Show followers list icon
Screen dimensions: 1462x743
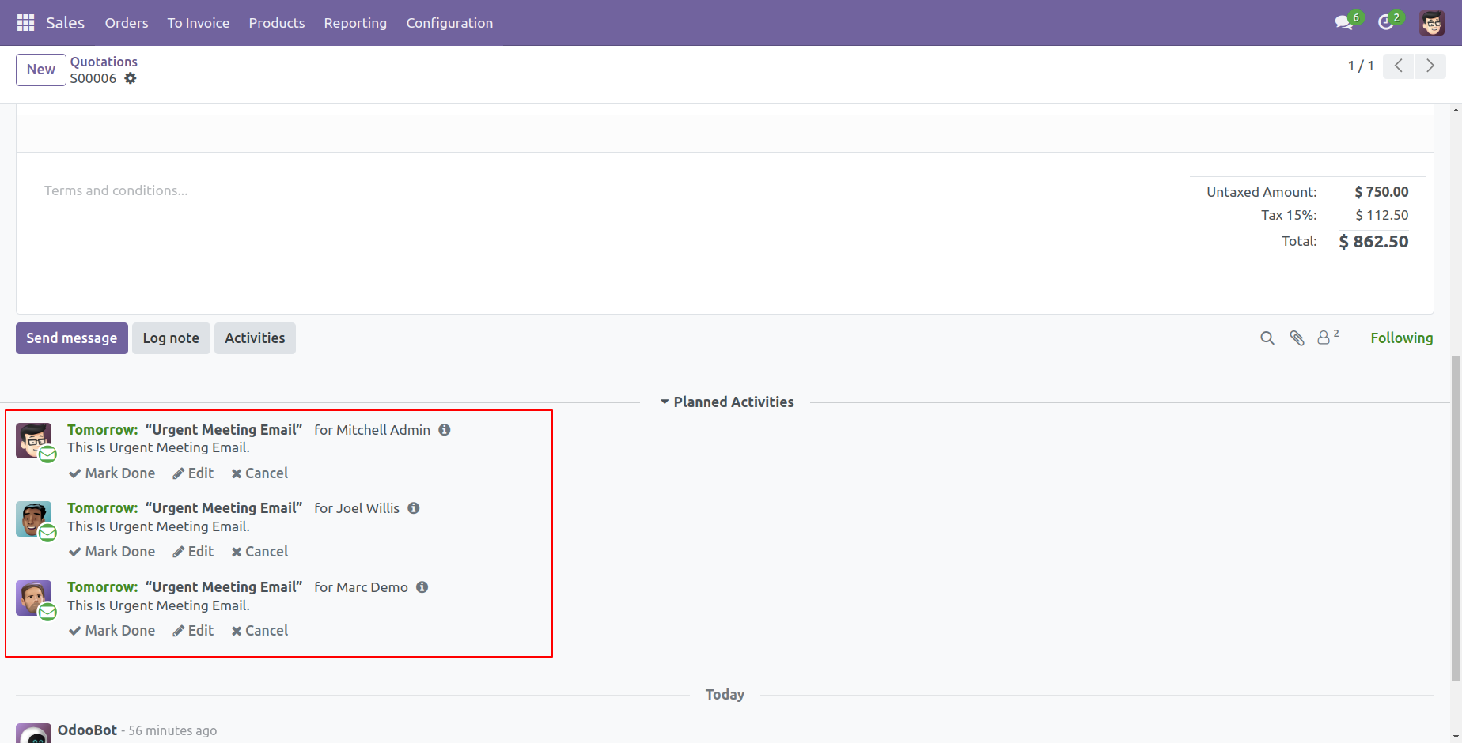coord(1328,337)
